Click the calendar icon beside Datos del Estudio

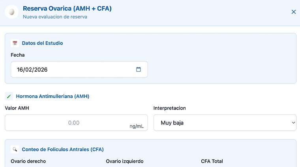click(15, 43)
